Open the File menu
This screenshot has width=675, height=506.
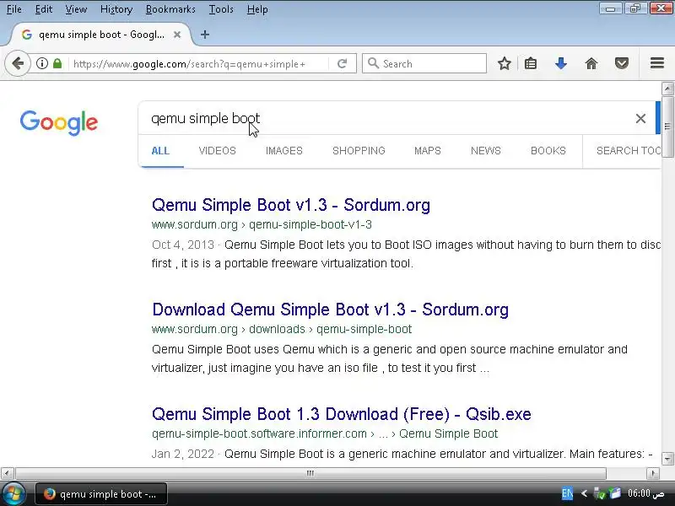pos(13,9)
